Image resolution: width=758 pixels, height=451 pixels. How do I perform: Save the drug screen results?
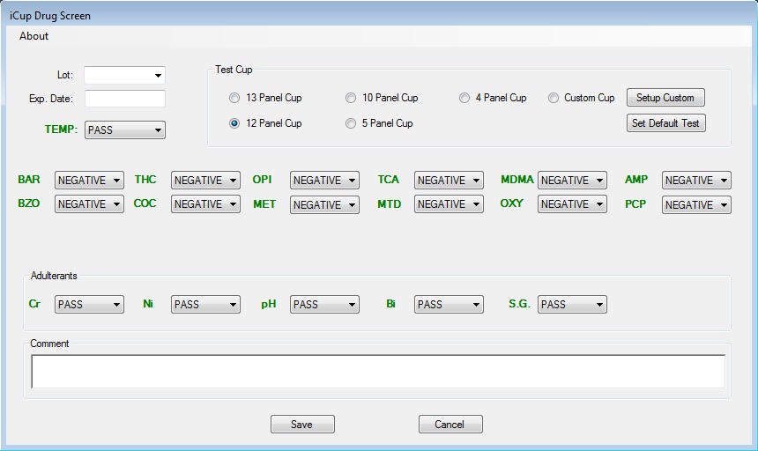pyautogui.click(x=302, y=424)
